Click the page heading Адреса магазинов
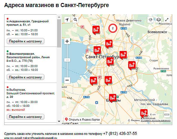The height and width of the screenshot is (139, 177). [x=56, y=5]
